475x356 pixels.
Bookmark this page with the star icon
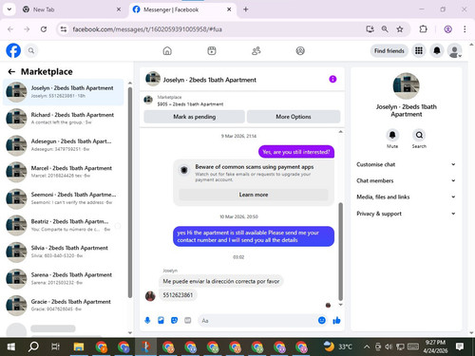pyautogui.click(x=400, y=29)
